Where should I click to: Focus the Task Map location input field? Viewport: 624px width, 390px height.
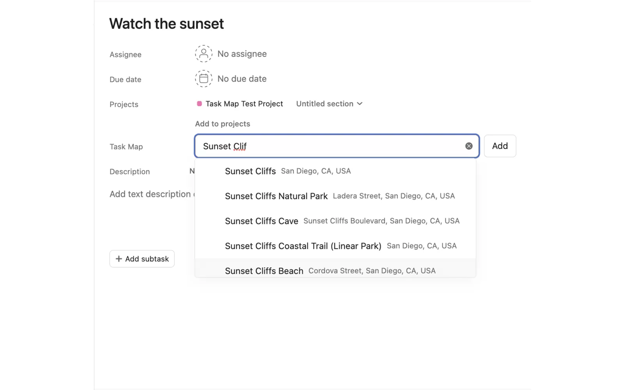tap(331, 146)
